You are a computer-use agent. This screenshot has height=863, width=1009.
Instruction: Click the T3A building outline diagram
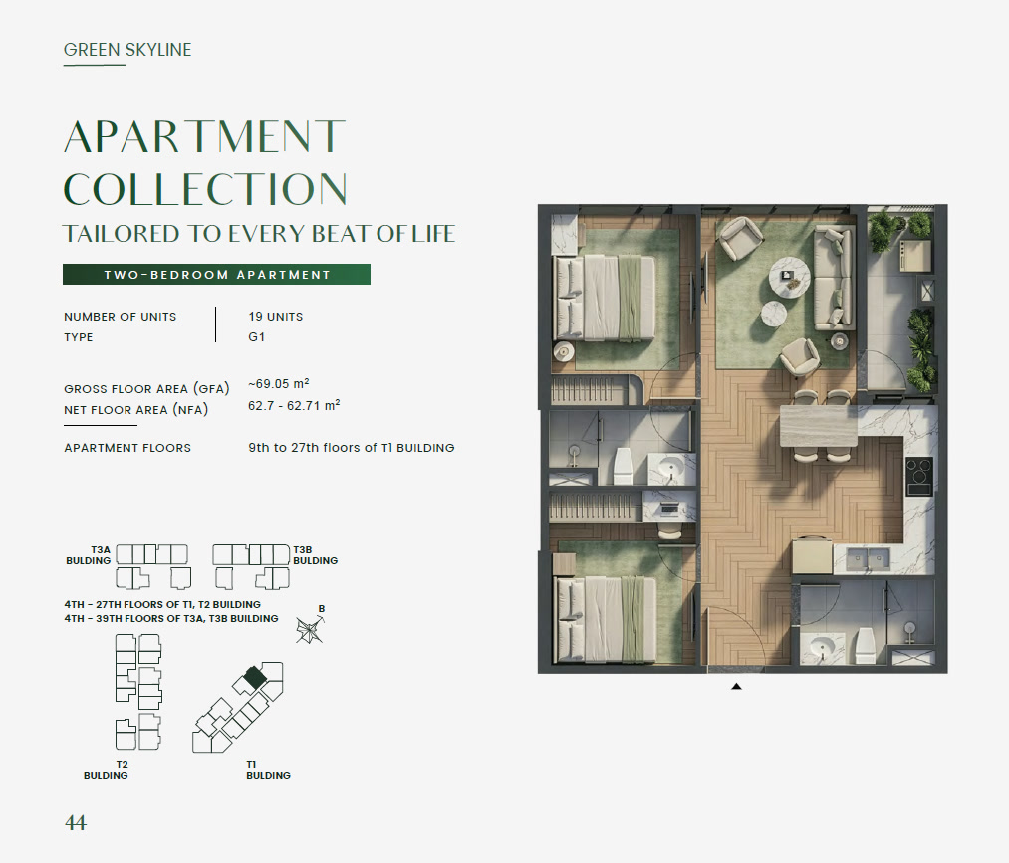pos(153,566)
